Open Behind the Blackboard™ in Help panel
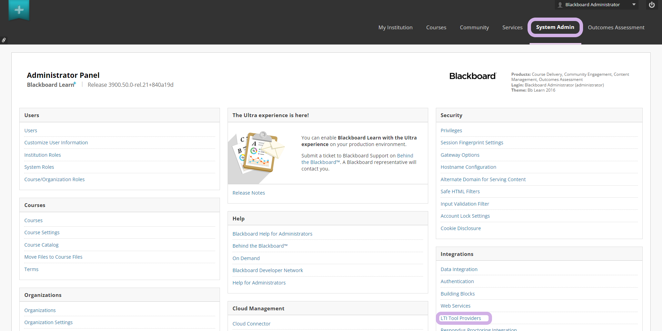 260,246
